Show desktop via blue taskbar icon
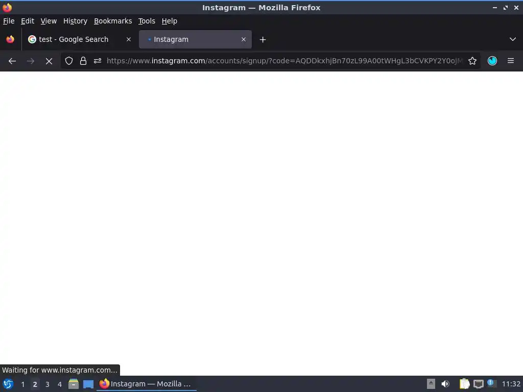523x392 pixels. [88, 384]
